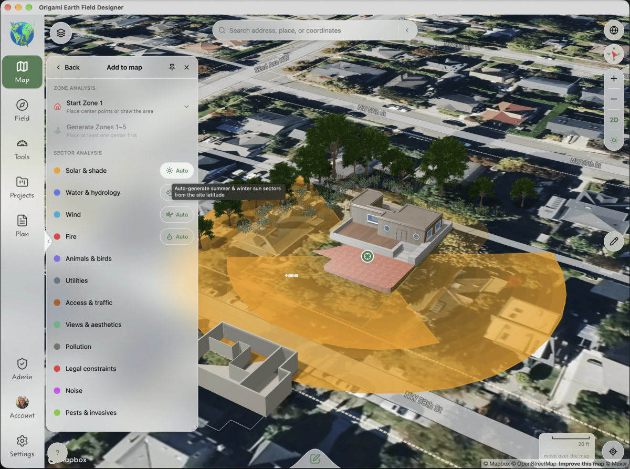630x469 pixels.
Task: Select the pencil draw tool on map
Action: tap(613, 241)
